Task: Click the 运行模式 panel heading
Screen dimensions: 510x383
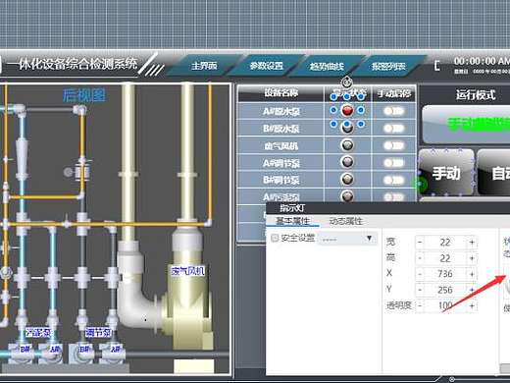Action: (x=476, y=95)
